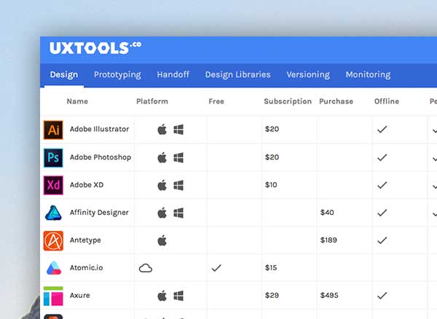Click Offline checkmark for Axure
Screen dimensions: 437x319
point(382,296)
